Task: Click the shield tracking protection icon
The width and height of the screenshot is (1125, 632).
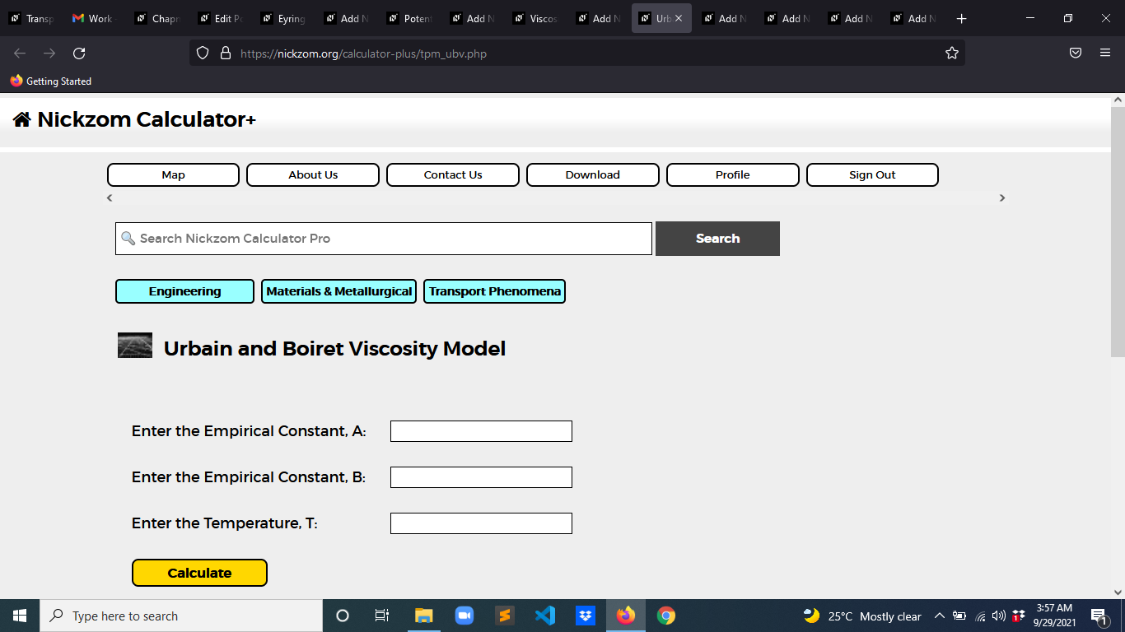Action: coord(203,53)
